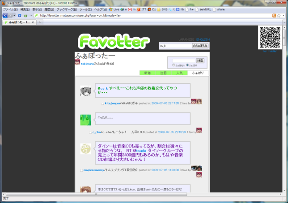Open the 履歴(S) menu
Viewport: 288px width, 203px height.
coord(49,9)
